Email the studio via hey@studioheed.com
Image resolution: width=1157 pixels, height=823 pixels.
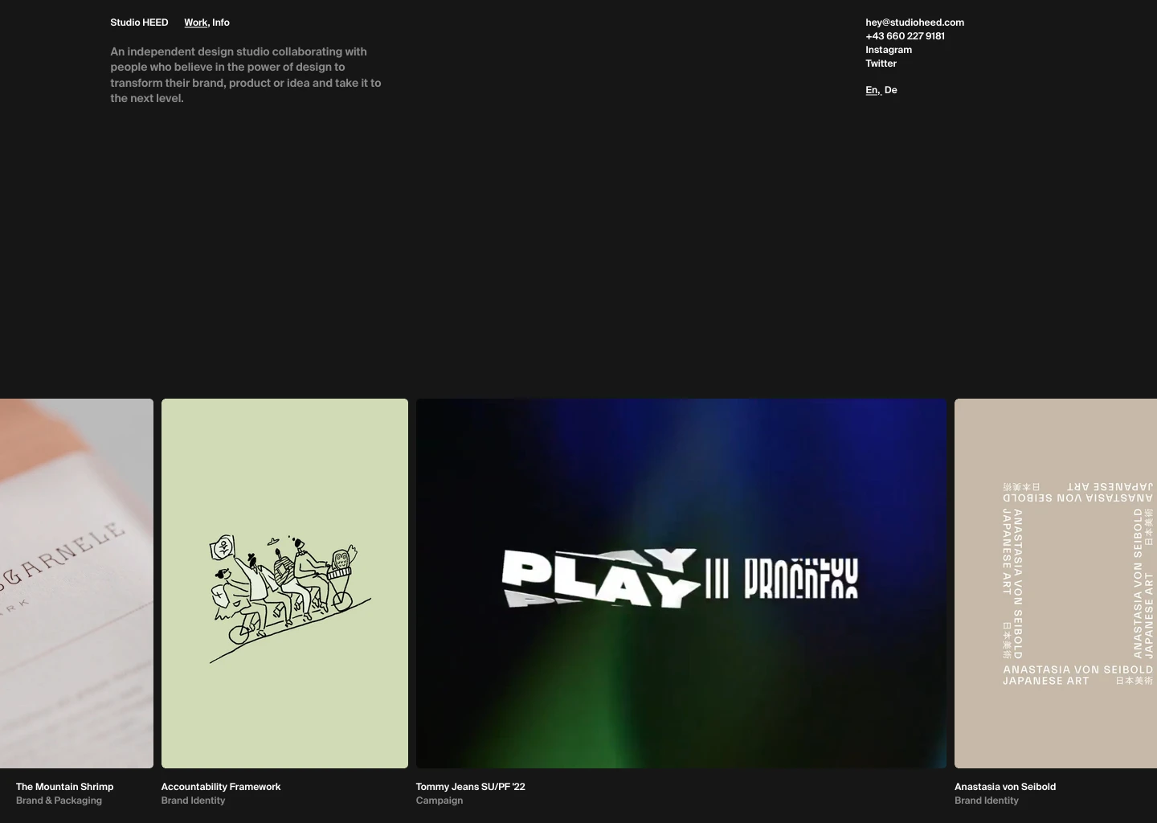(x=914, y=23)
